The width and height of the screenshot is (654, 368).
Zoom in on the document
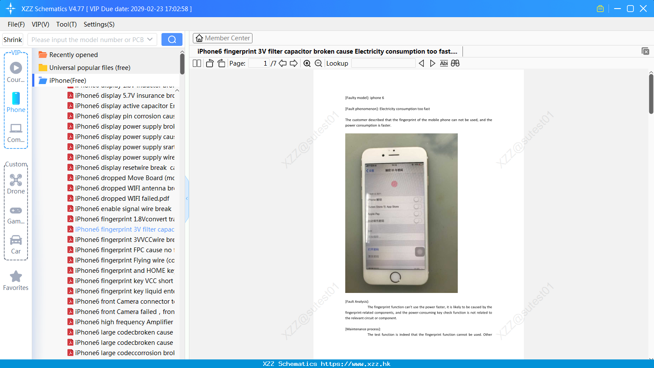tap(307, 63)
